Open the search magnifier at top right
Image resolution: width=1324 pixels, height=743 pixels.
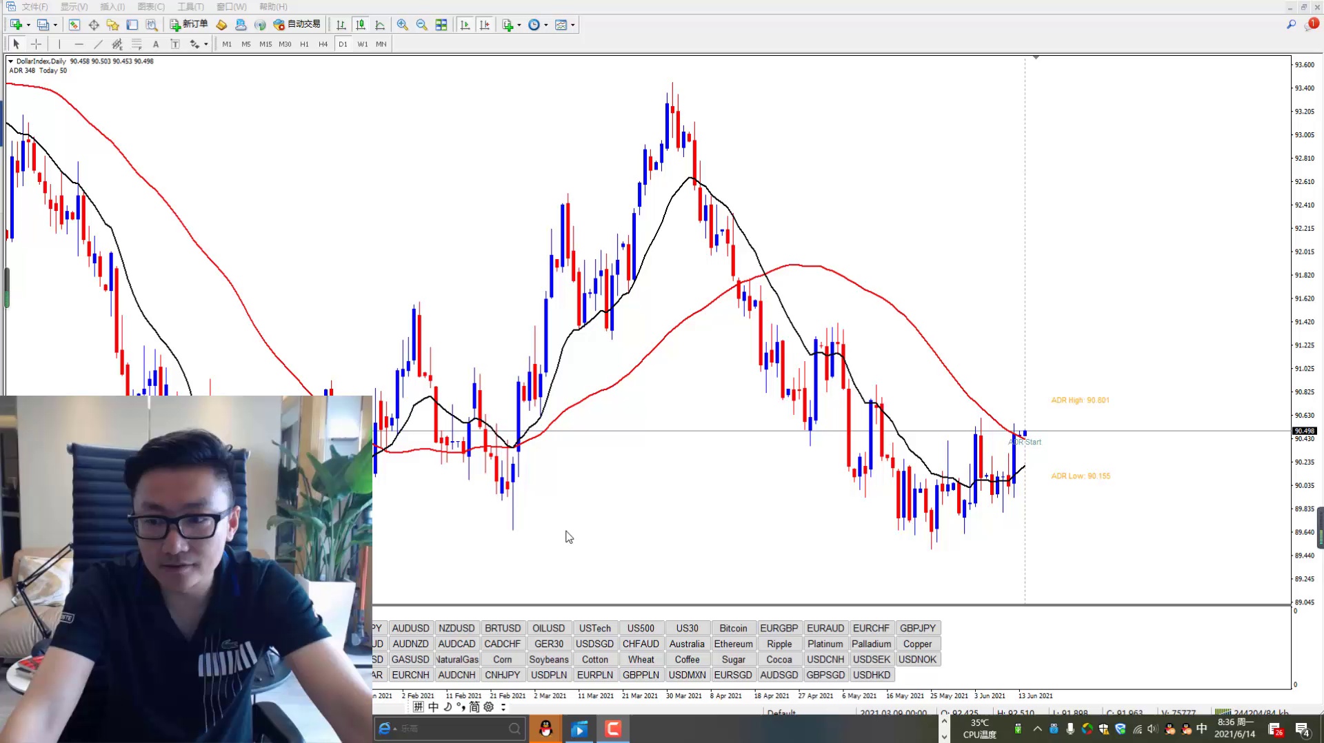[x=1291, y=24]
